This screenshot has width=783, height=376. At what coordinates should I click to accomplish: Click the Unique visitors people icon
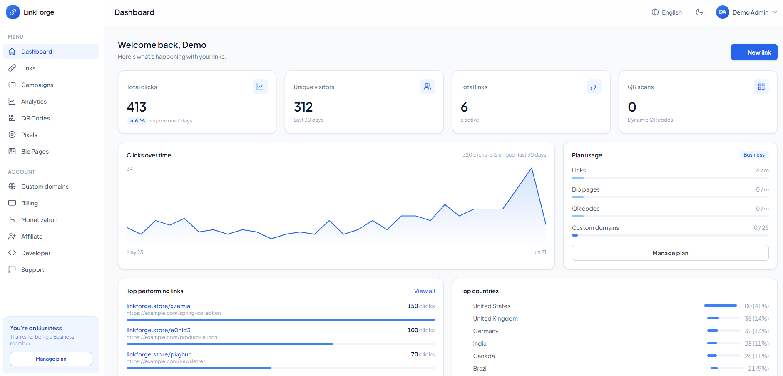(x=428, y=87)
